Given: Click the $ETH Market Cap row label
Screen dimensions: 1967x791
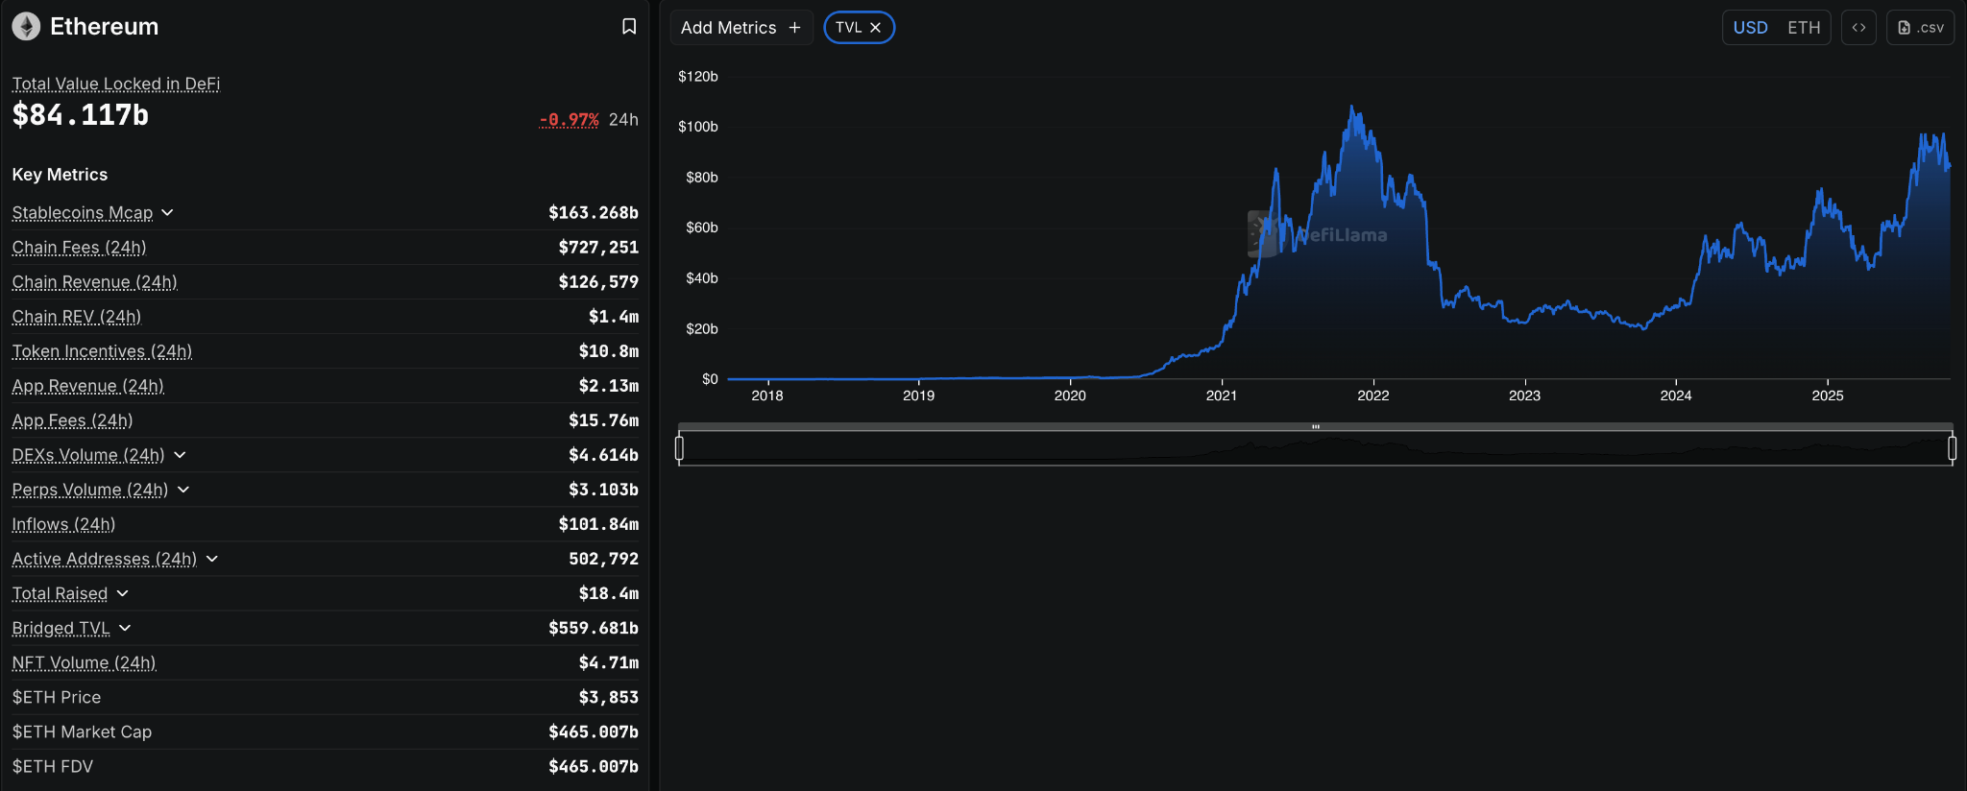Looking at the screenshot, I should click(82, 731).
